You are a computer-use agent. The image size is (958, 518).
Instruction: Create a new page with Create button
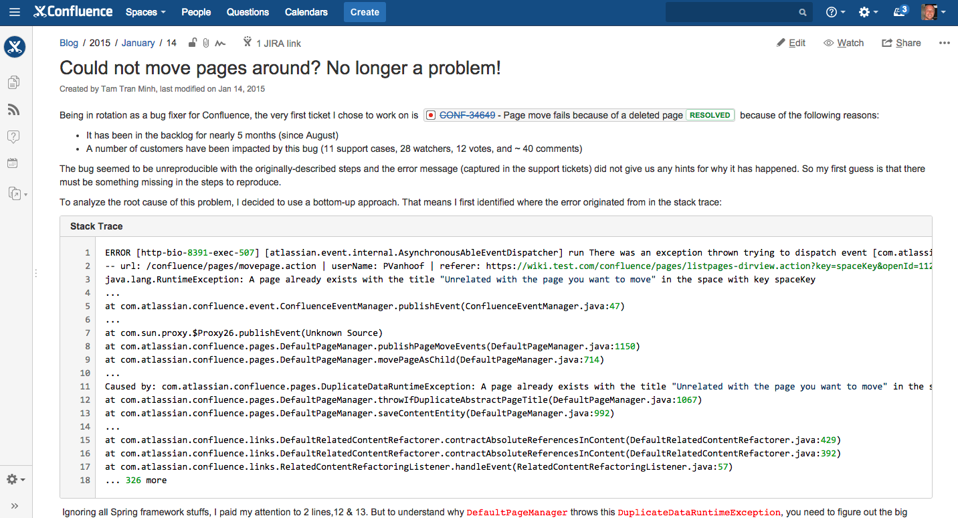click(x=365, y=12)
